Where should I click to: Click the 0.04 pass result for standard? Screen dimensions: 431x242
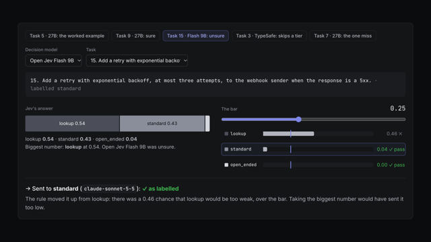tap(391, 149)
